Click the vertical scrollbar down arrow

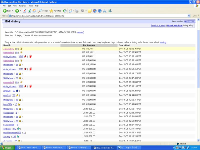(x=198, y=140)
